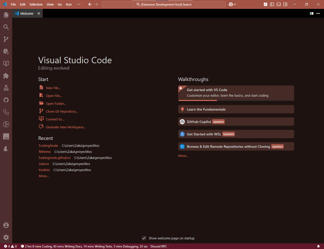Click the coding time tracker status item
Image resolution: width=324 pixels, height=249 pixels.
coord(84,246)
